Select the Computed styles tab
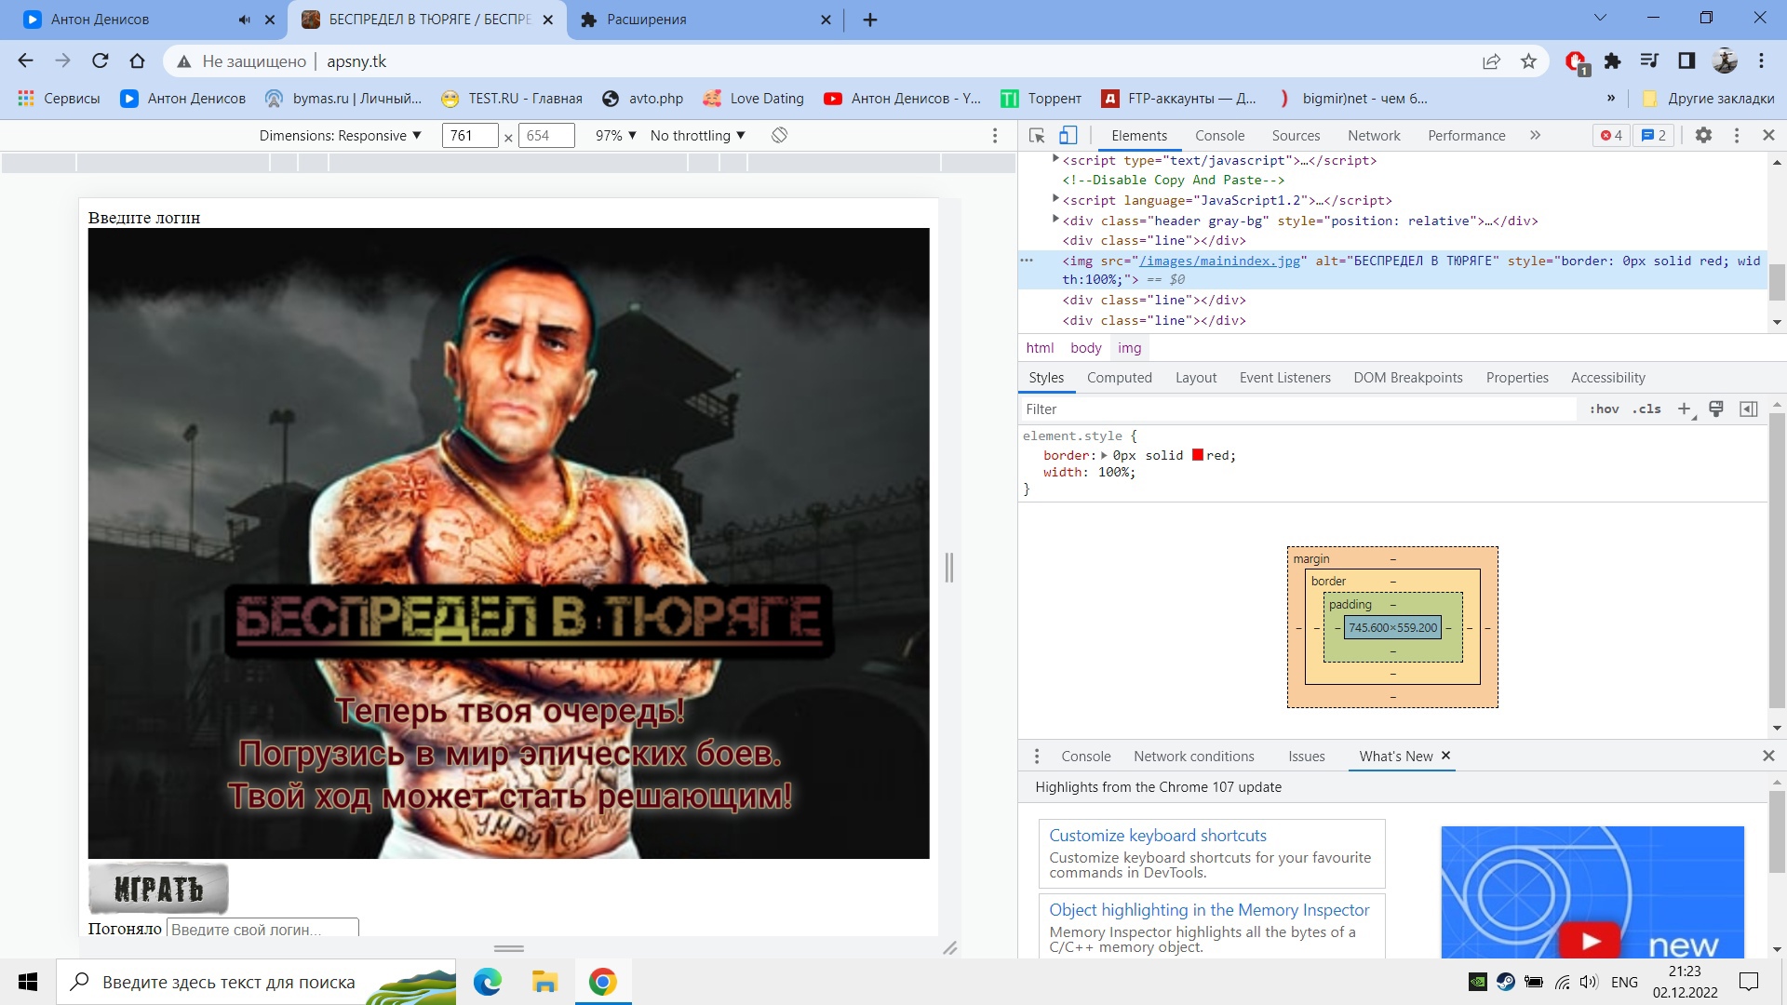 [x=1119, y=378]
